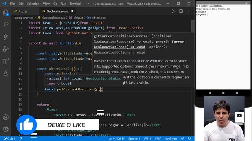
Task: Open the Selection menu
Action: (x=33, y=4)
